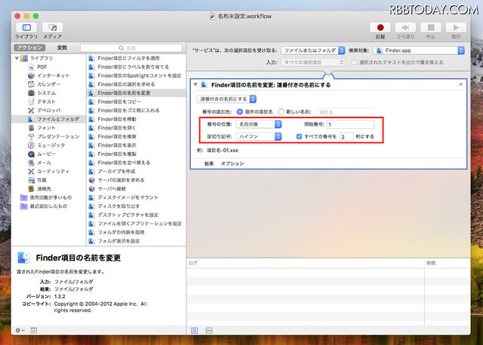This screenshot has height=345, width=483.
Task: Click the 開始番号 number field
Action: (350, 124)
